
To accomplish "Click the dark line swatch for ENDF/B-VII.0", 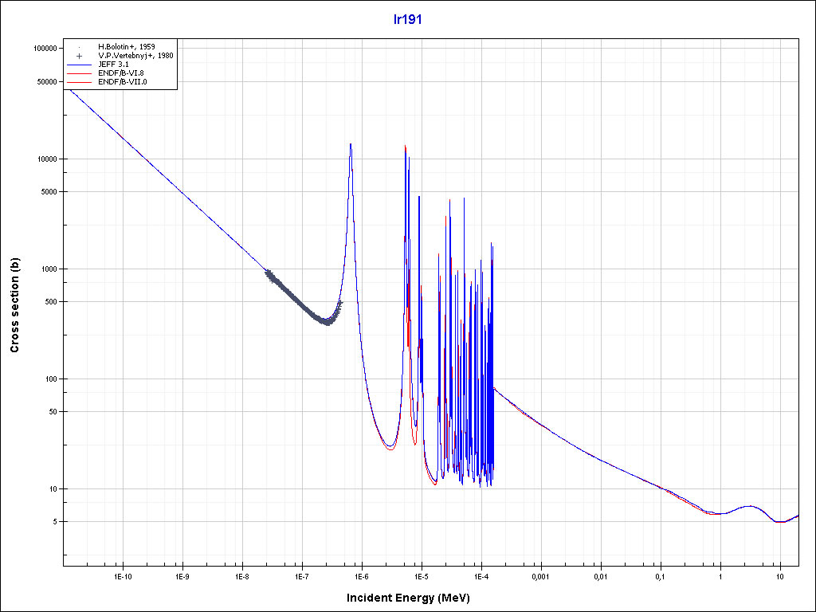I will coord(80,82).
